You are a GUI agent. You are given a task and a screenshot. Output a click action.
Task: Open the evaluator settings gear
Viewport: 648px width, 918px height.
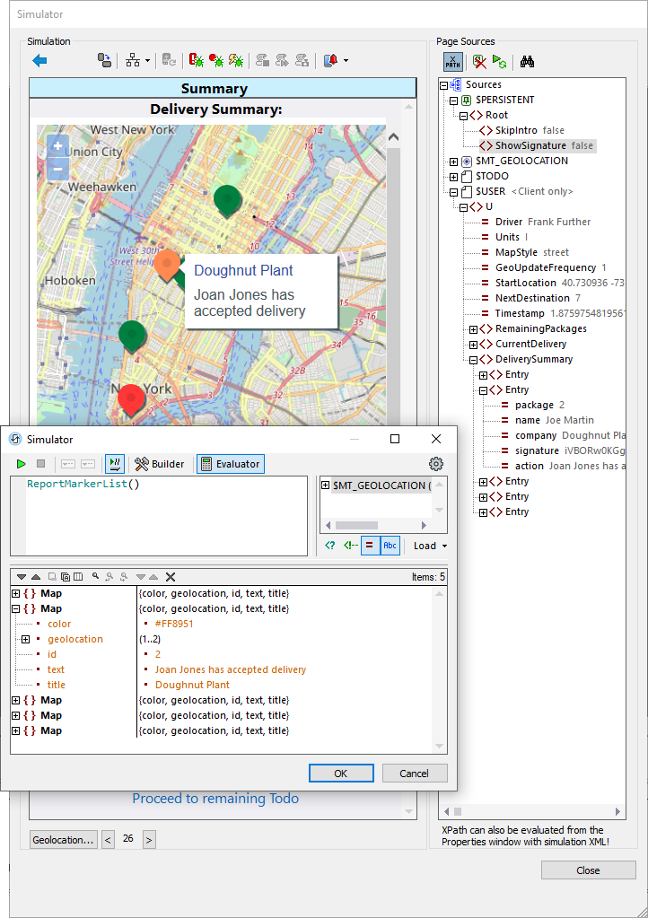[x=436, y=464]
